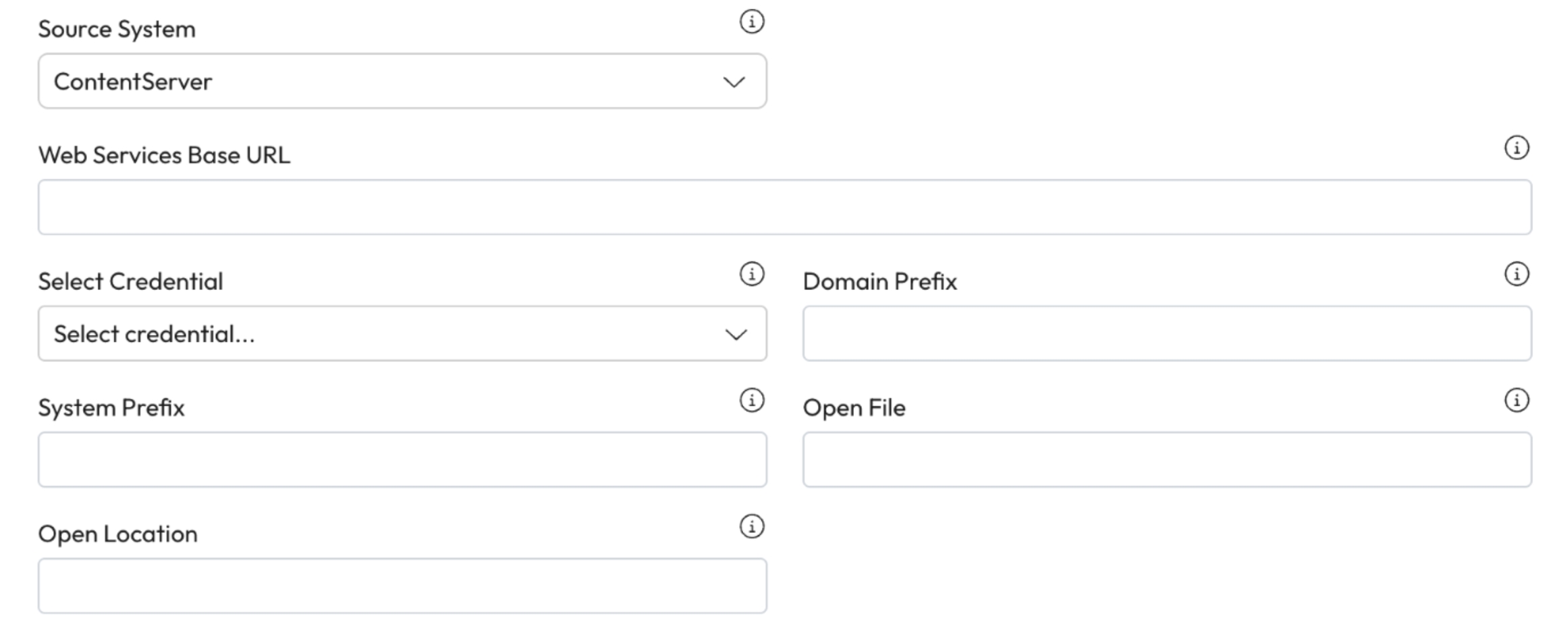The image size is (1555, 628).
Task: Click the Open Location info icon
Action: (751, 526)
